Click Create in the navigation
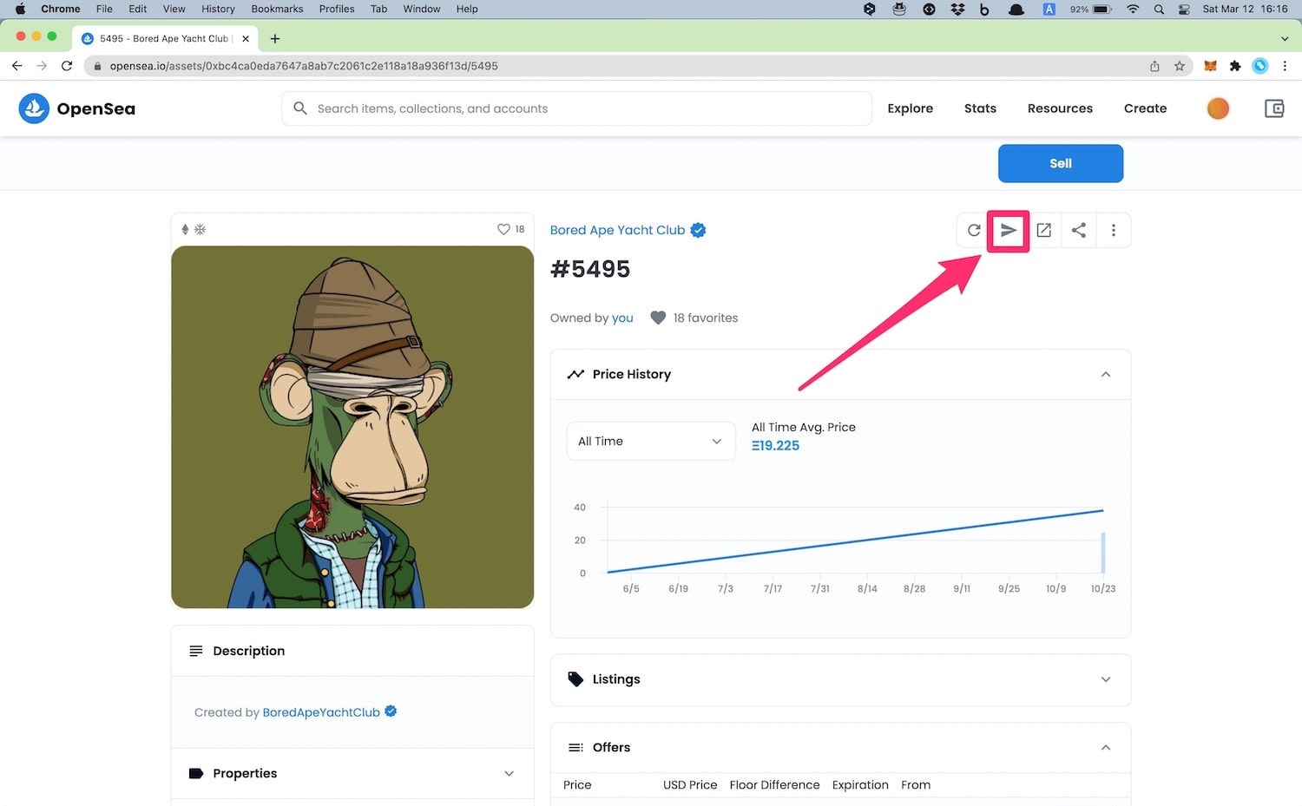The width and height of the screenshot is (1302, 806). pos(1145,108)
